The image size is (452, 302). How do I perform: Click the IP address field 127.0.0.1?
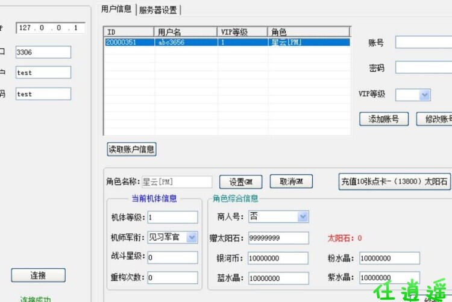[50, 28]
